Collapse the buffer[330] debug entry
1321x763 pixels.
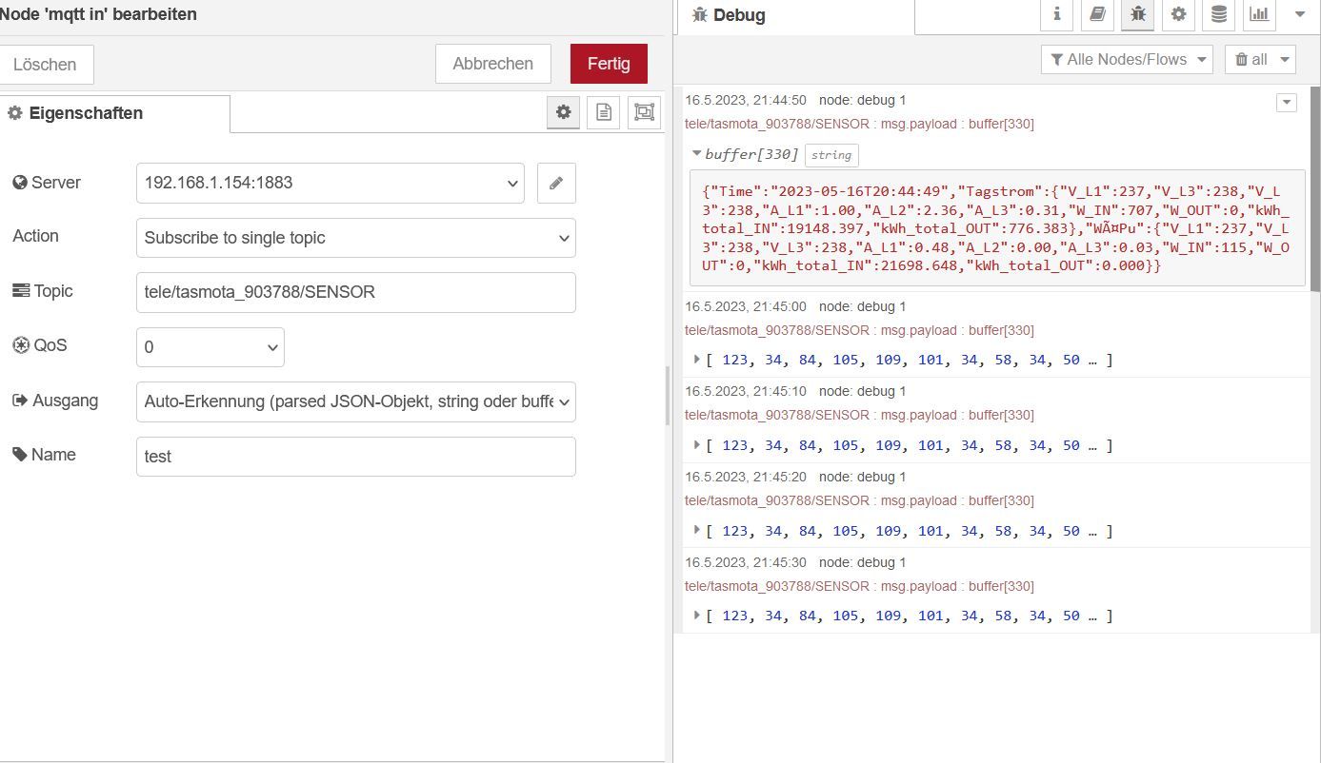point(697,153)
